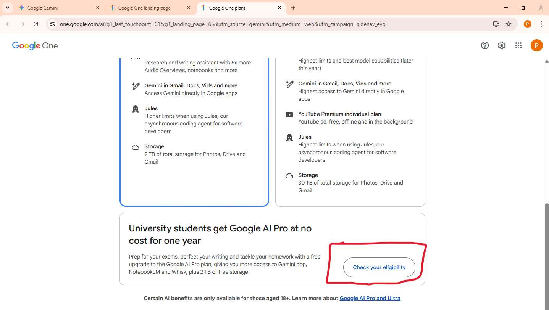
Task: Open the Chrome three-dot menu
Action: [541, 24]
